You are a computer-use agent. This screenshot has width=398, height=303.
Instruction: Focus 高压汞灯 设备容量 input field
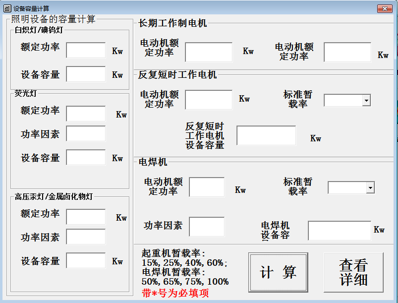[86, 260]
